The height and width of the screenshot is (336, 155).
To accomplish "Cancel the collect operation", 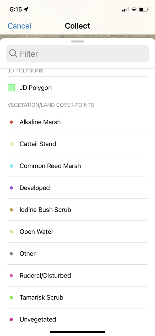I will 19,26.
